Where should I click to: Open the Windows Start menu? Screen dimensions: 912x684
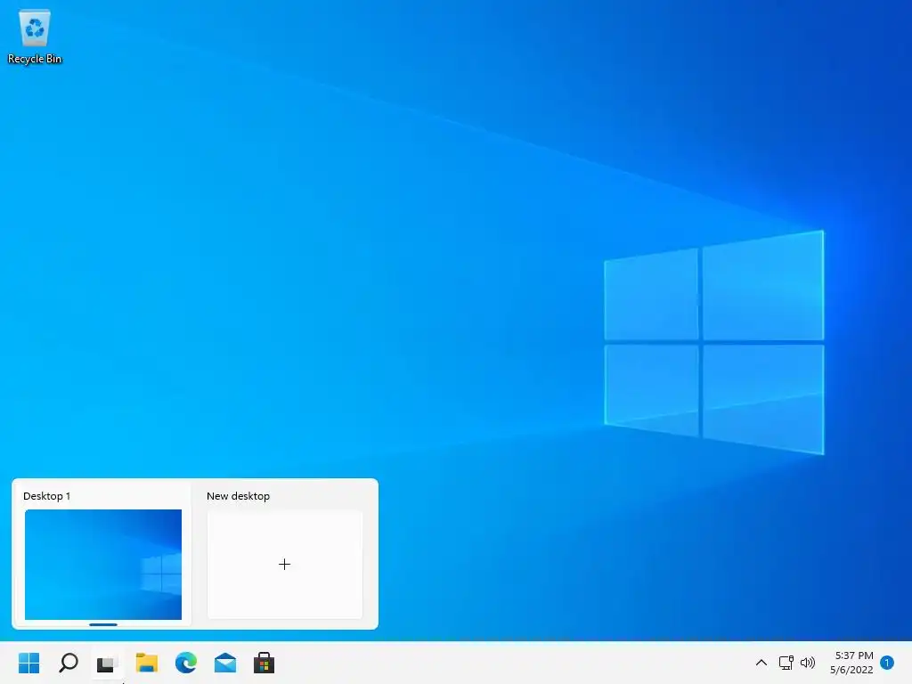(x=29, y=663)
